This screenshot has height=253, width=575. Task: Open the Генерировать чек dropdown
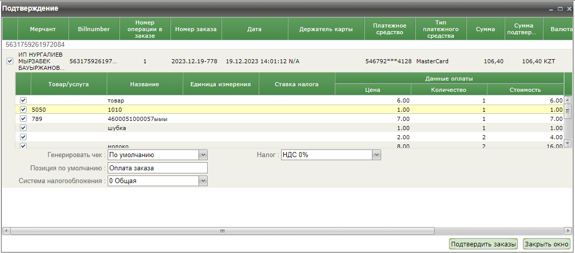click(x=203, y=155)
